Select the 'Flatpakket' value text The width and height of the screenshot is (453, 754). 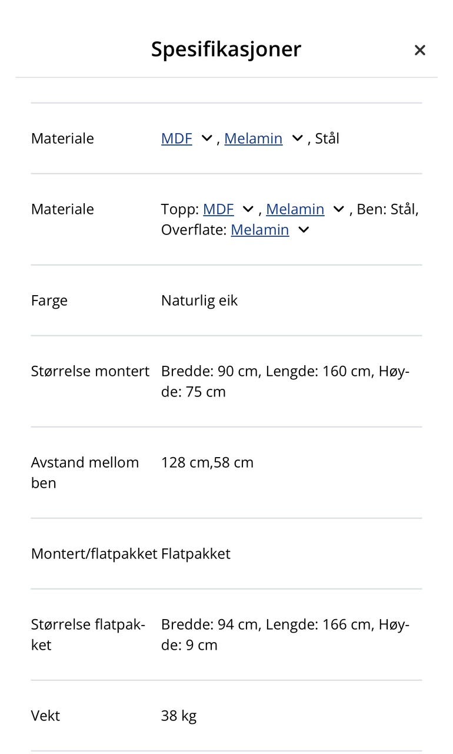click(x=196, y=554)
